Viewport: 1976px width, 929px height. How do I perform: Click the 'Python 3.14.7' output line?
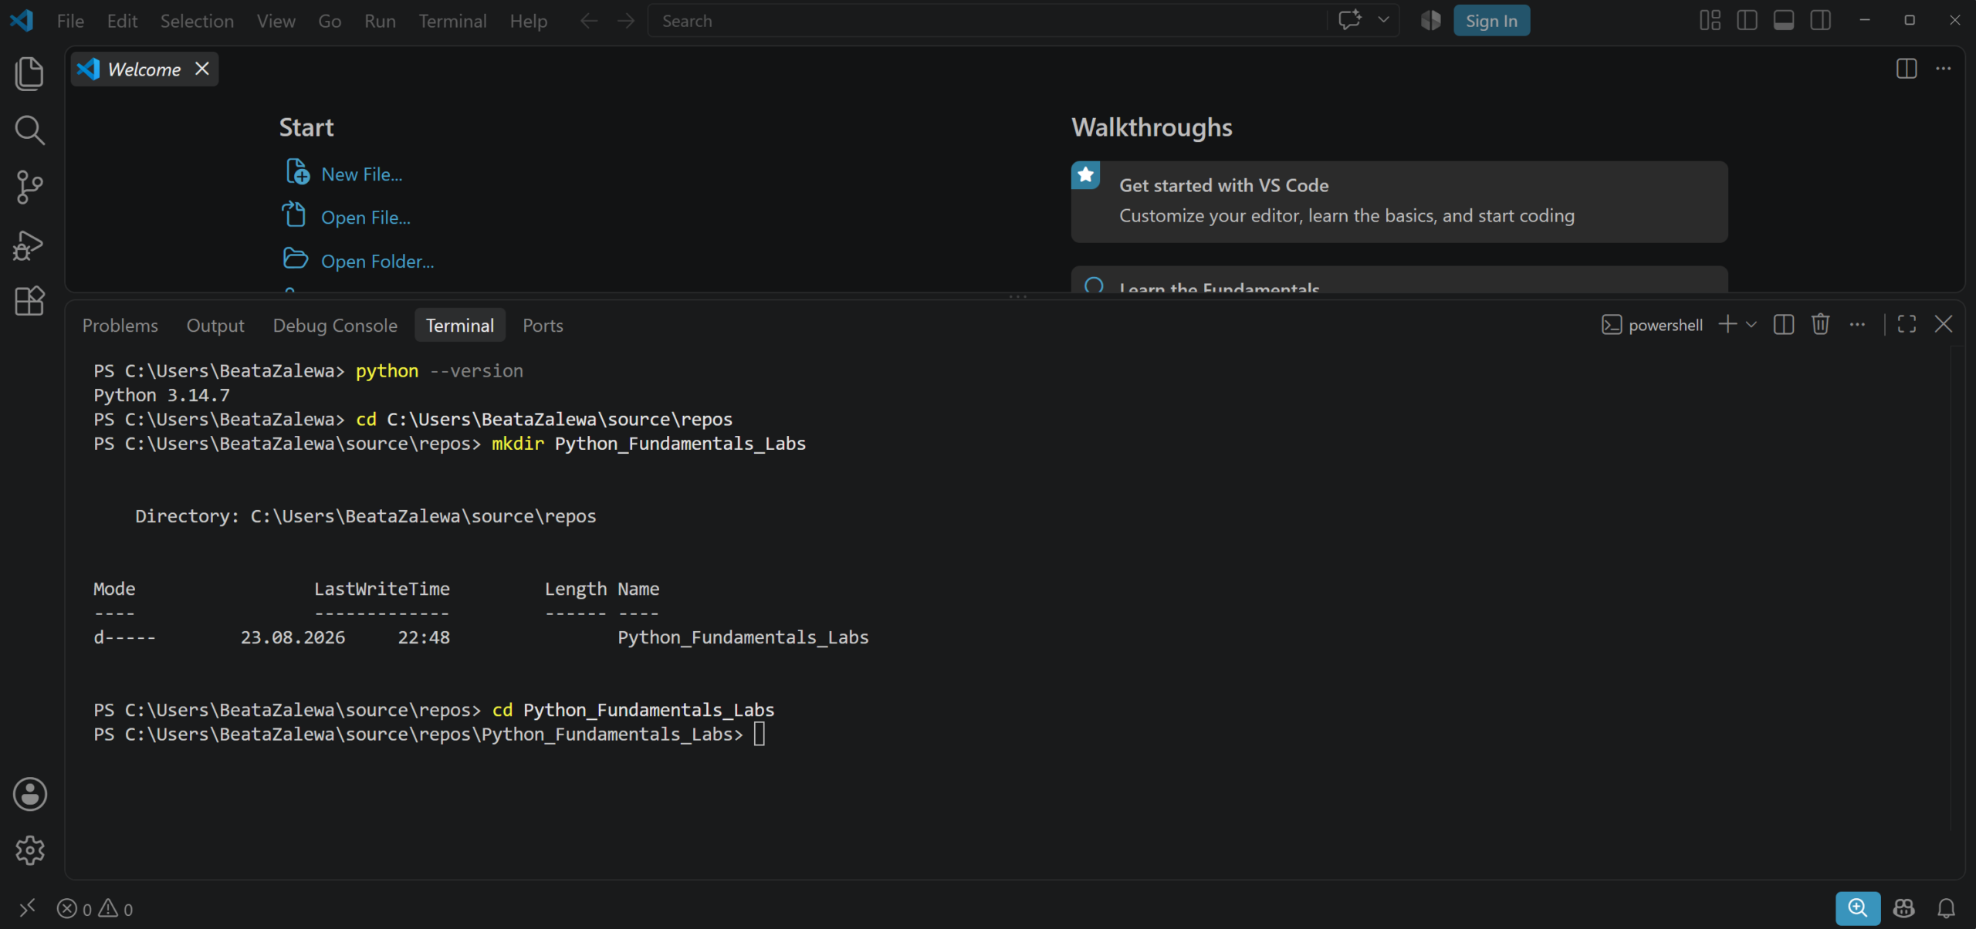(x=161, y=395)
